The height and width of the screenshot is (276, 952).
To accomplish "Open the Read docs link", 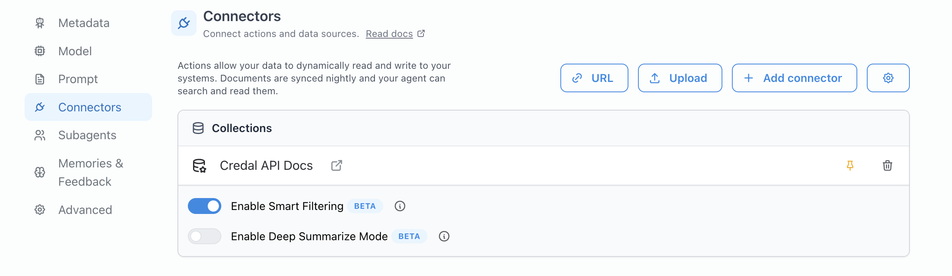I will (x=389, y=34).
